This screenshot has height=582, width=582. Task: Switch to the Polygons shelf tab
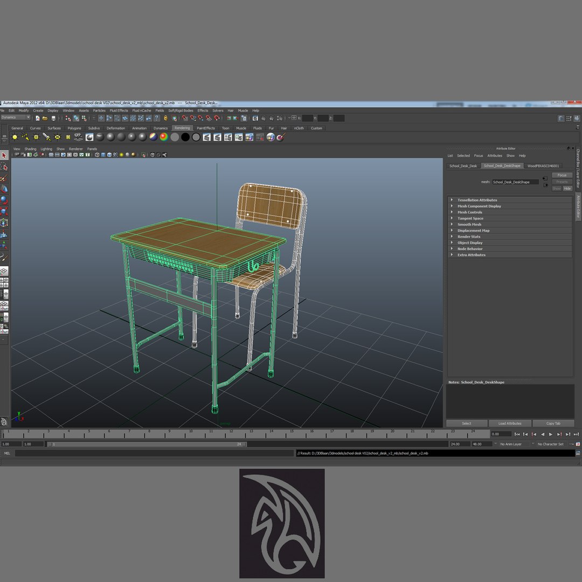point(74,128)
